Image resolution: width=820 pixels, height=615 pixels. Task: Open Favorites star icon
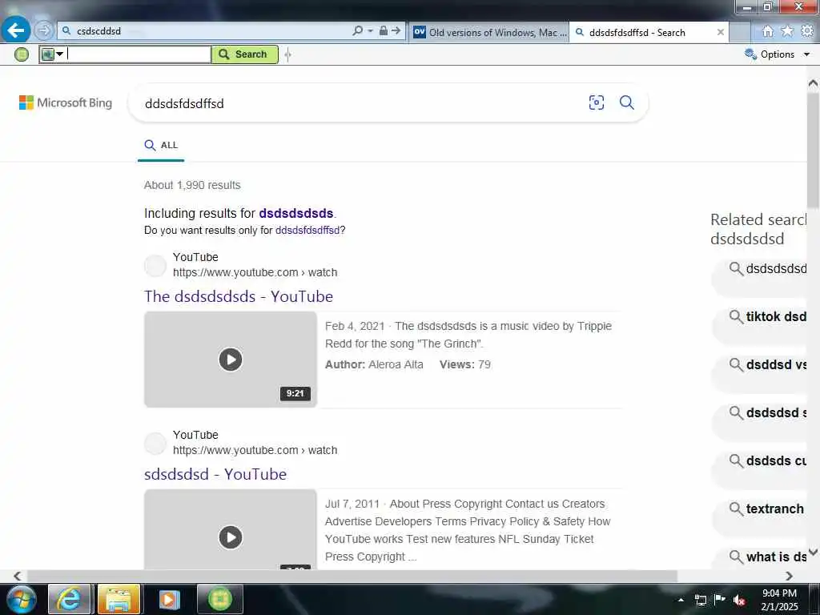787,31
